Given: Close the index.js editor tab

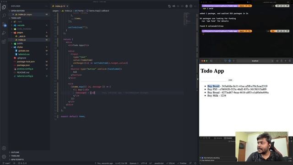Looking at the screenshot, I should tap(67, 6).
